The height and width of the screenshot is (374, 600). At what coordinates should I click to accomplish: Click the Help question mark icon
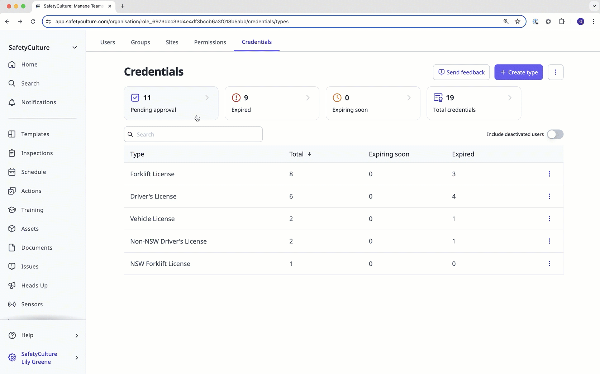[12, 335]
